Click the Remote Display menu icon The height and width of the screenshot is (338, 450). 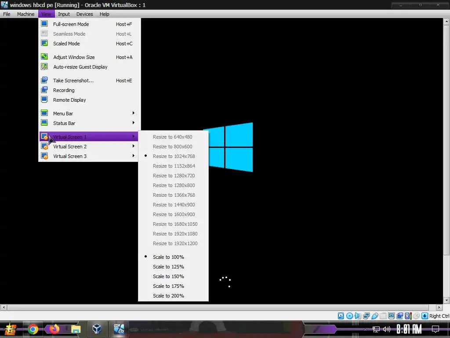click(x=44, y=99)
